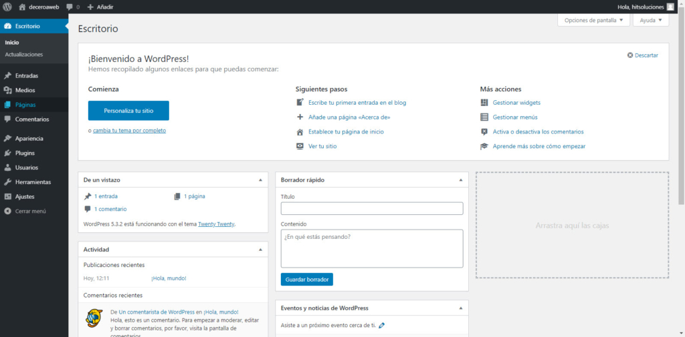Click the house icon beside Establece tu página de inicio

(300, 131)
